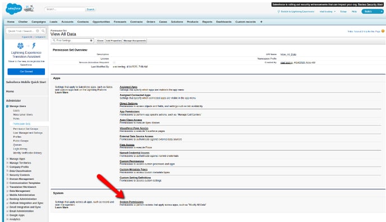This screenshot has width=386, height=222.
Task: Click the orange help icon for this page
Action: click(383, 31)
